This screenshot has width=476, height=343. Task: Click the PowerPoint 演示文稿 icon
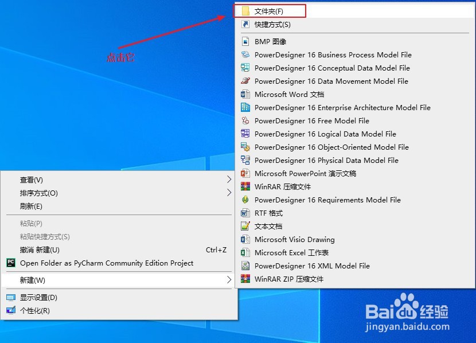[245, 174]
